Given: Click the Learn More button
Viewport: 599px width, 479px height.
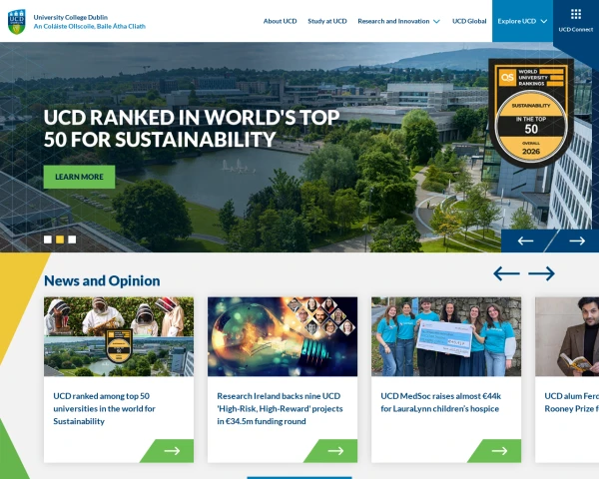Looking at the screenshot, I should (x=79, y=177).
